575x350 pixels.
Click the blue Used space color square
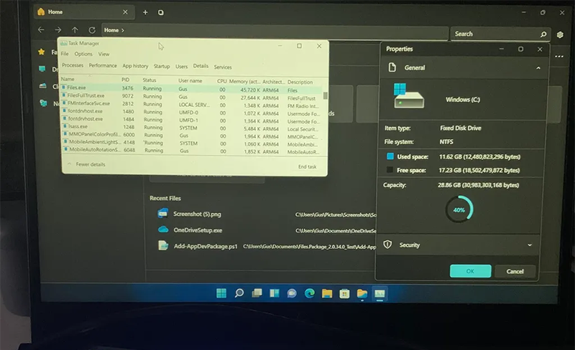point(390,156)
